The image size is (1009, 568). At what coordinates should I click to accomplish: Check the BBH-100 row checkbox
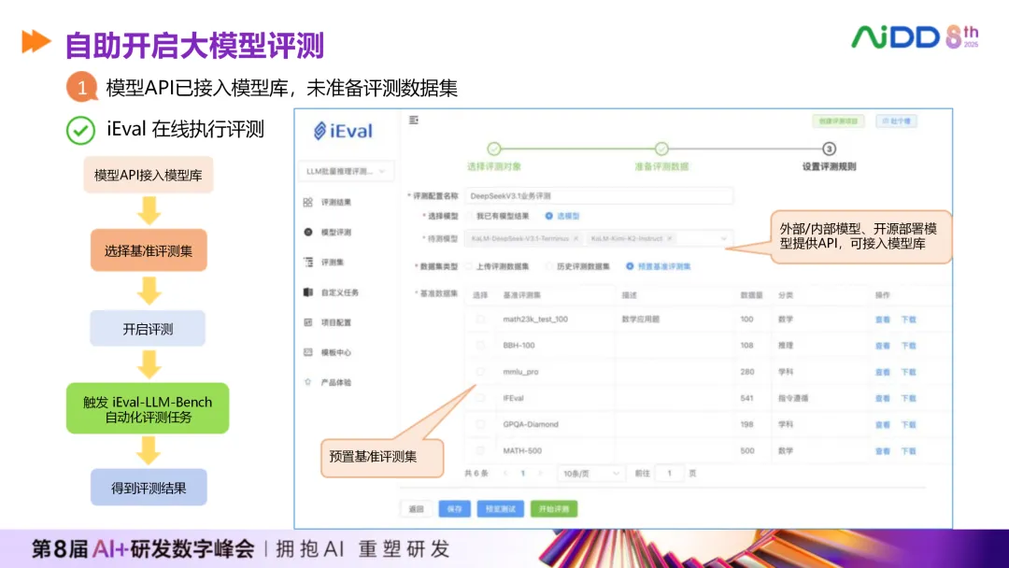pyautogui.click(x=480, y=346)
